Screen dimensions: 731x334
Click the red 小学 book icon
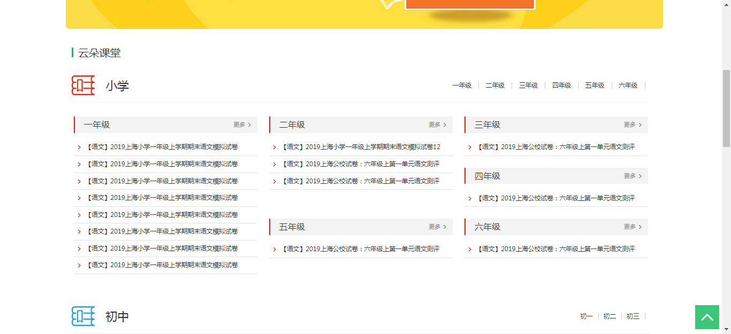(x=83, y=86)
